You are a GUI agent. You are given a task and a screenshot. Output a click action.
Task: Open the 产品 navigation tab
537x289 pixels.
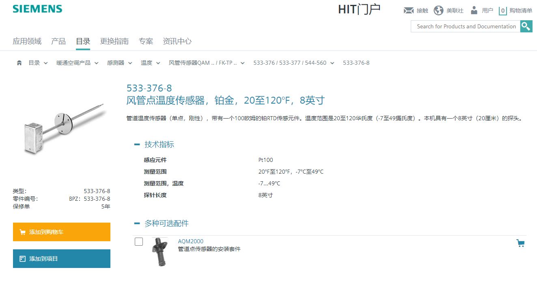[x=58, y=41]
